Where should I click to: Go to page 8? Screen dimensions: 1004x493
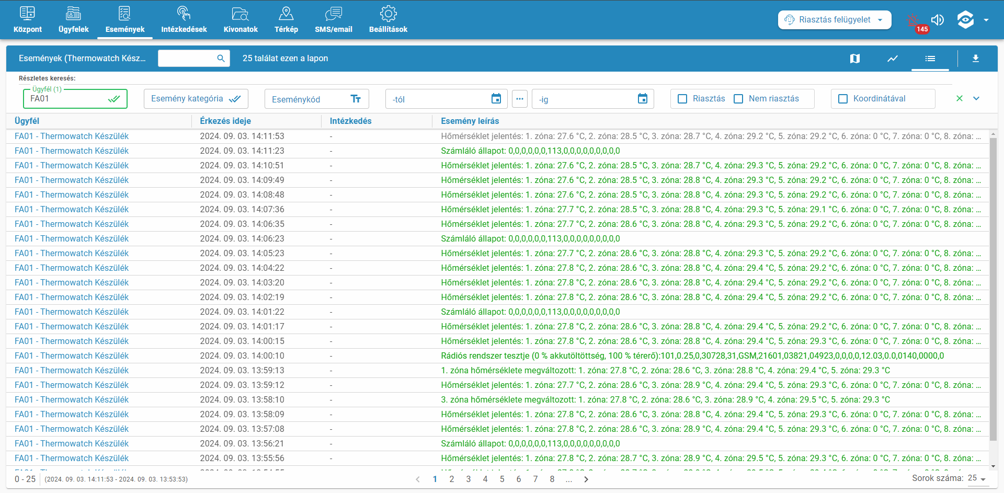pyautogui.click(x=552, y=479)
